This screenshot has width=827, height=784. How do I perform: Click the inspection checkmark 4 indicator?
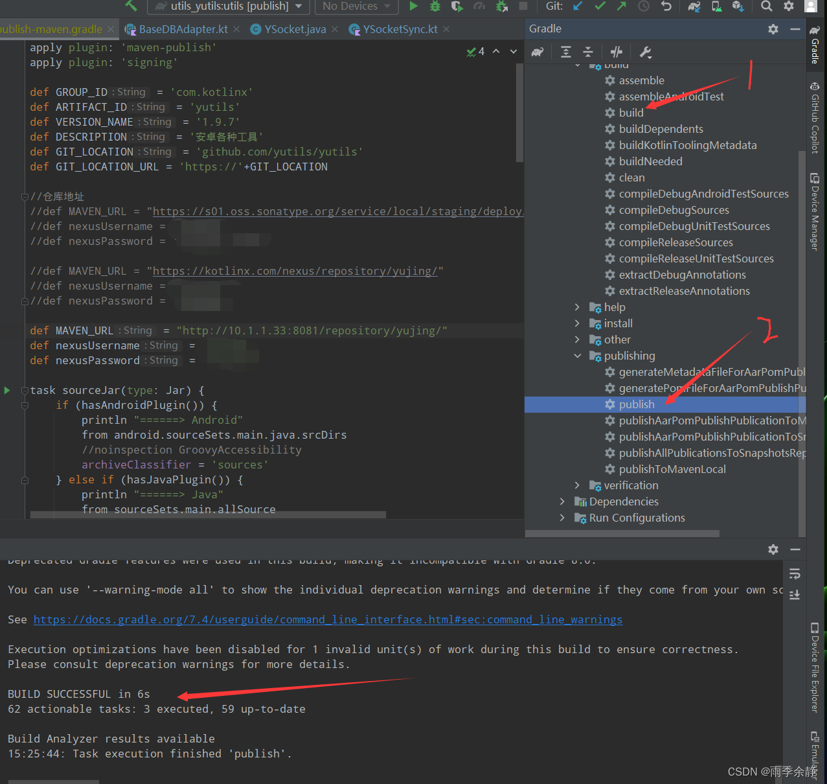[475, 51]
